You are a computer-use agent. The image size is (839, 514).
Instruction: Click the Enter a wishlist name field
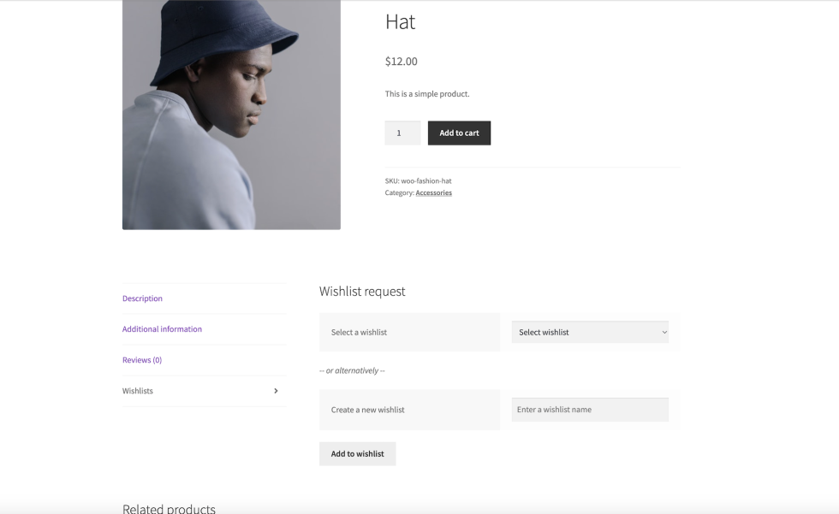tap(590, 410)
